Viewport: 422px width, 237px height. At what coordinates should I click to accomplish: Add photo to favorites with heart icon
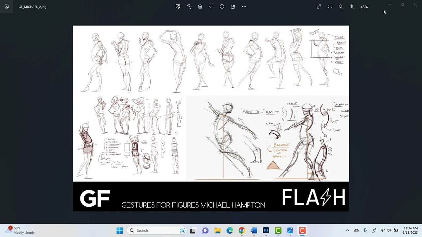pyautogui.click(x=211, y=7)
